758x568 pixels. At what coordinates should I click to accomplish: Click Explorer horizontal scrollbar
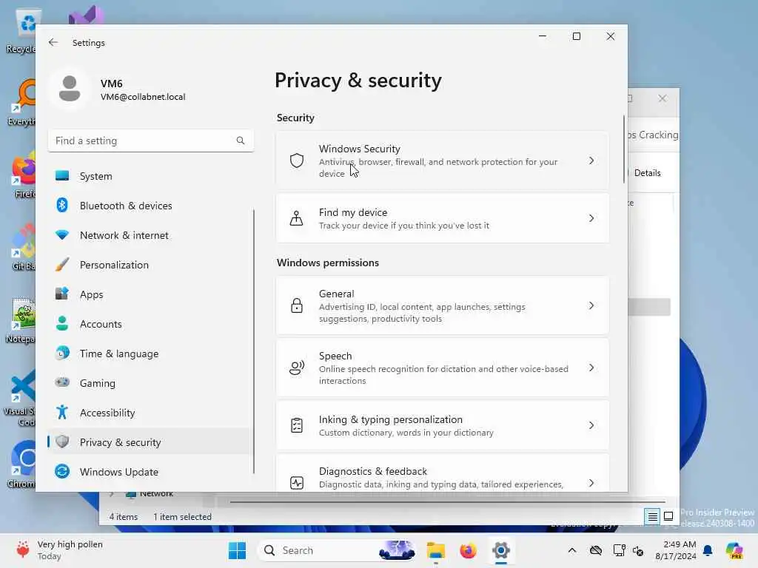(447, 502)
